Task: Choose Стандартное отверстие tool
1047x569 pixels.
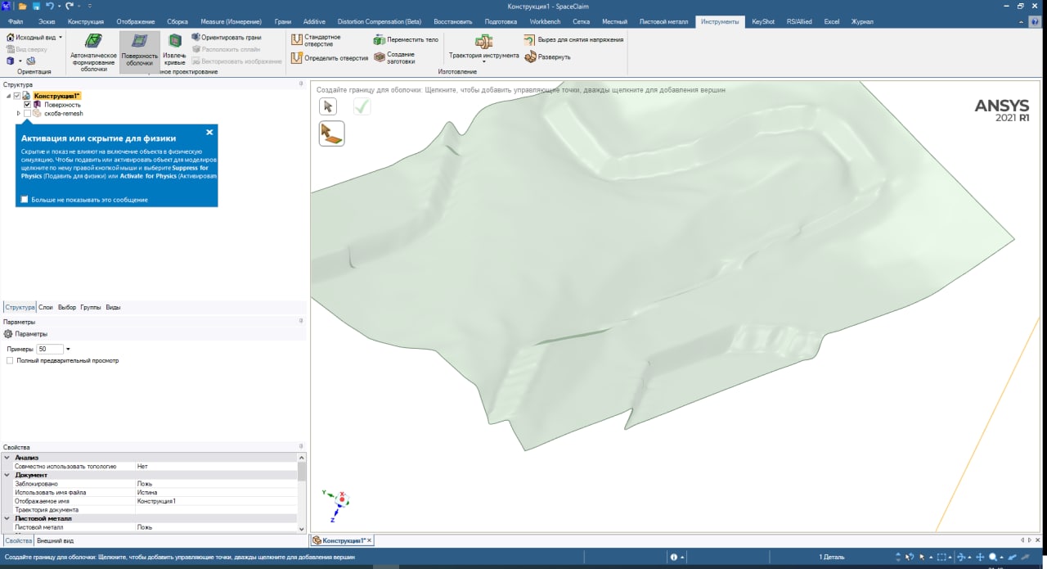Action: point(317,40)
